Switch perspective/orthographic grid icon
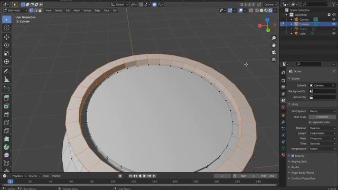 274,60
